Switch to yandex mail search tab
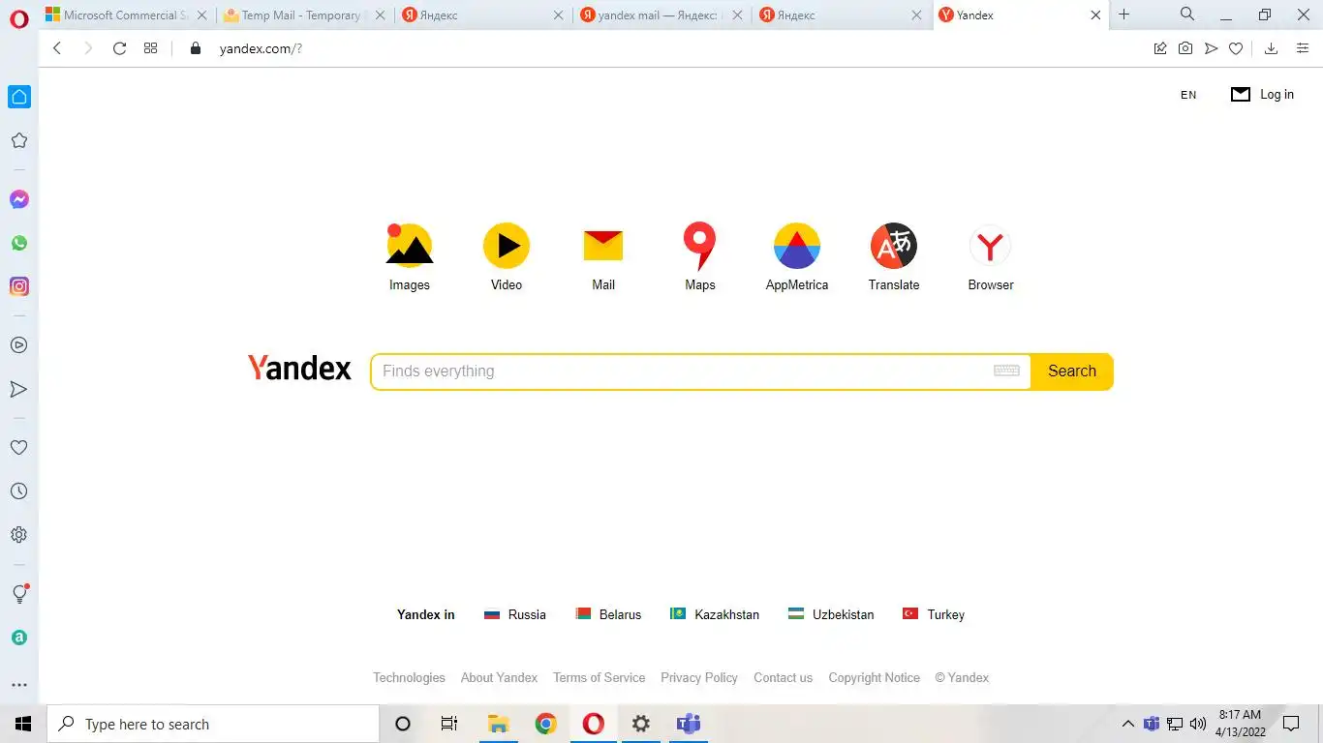This screenshot has width=1323, height=743. click(x=661, y=15)
